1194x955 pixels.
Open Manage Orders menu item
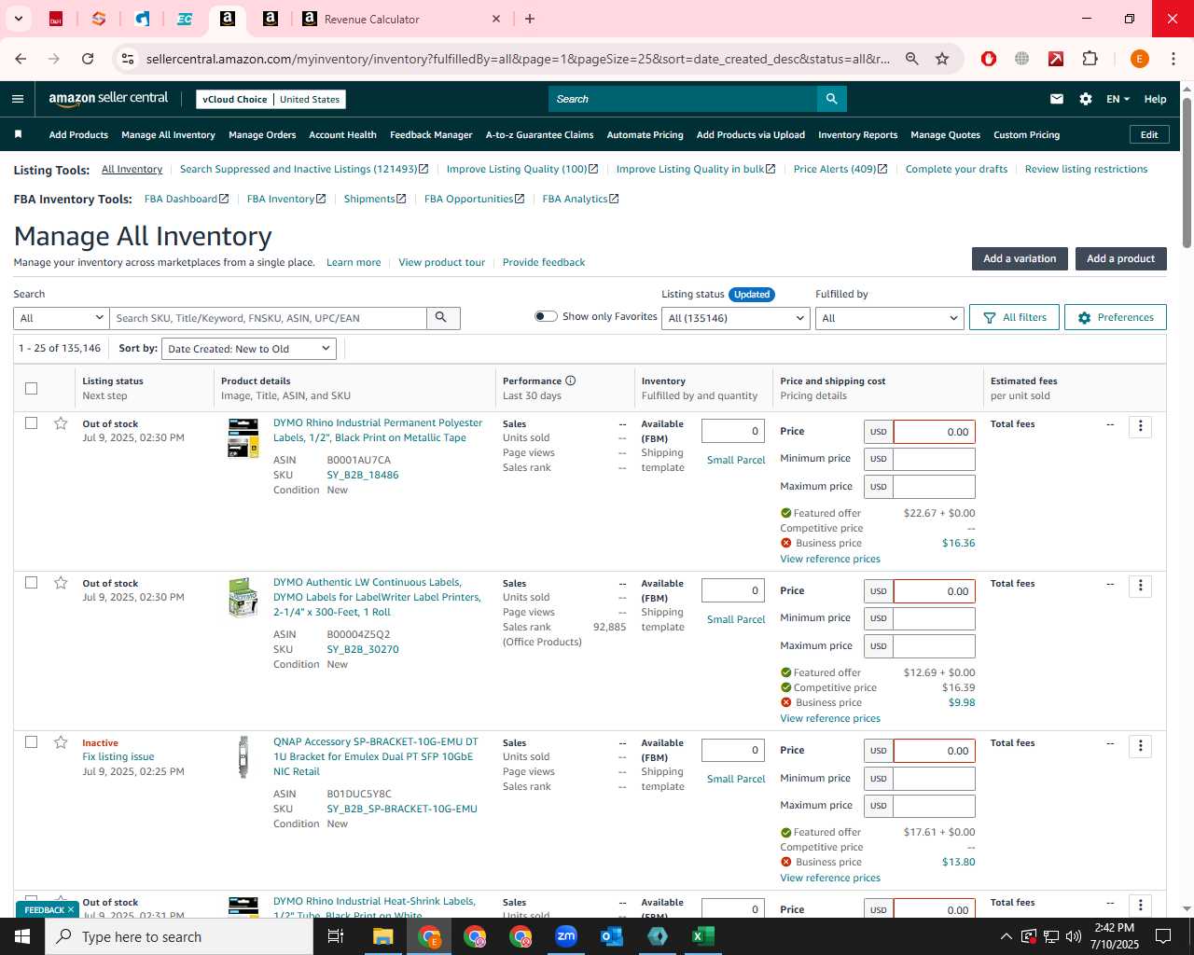(262, 134)
